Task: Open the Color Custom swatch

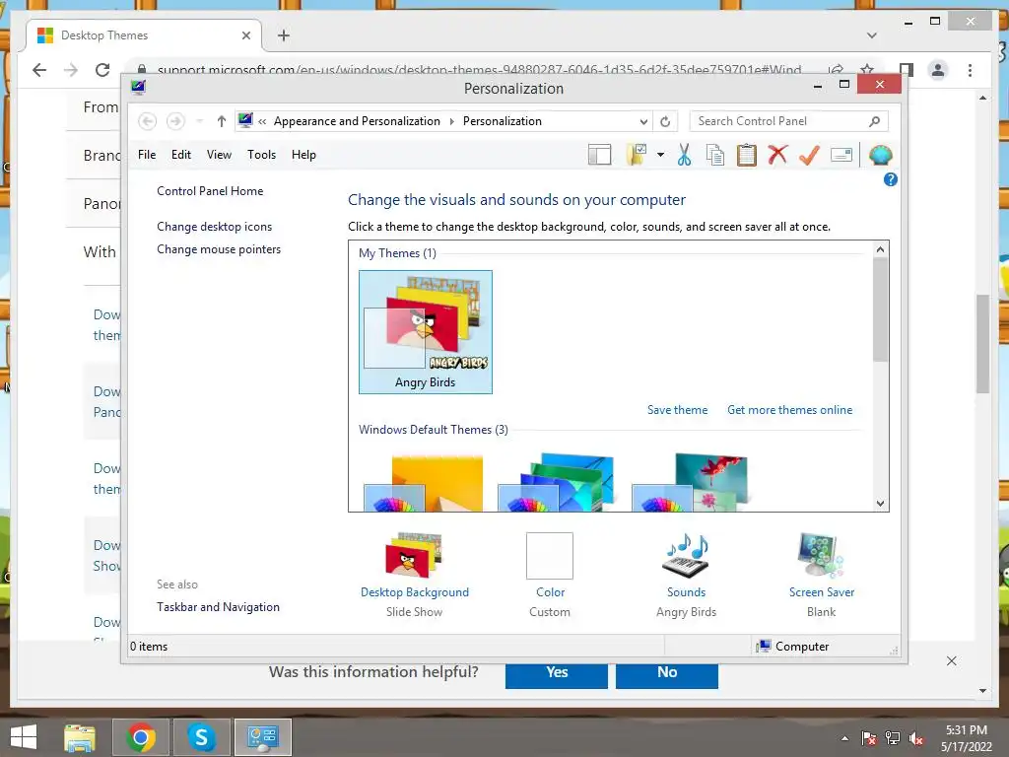Action: tap(550, 575)
